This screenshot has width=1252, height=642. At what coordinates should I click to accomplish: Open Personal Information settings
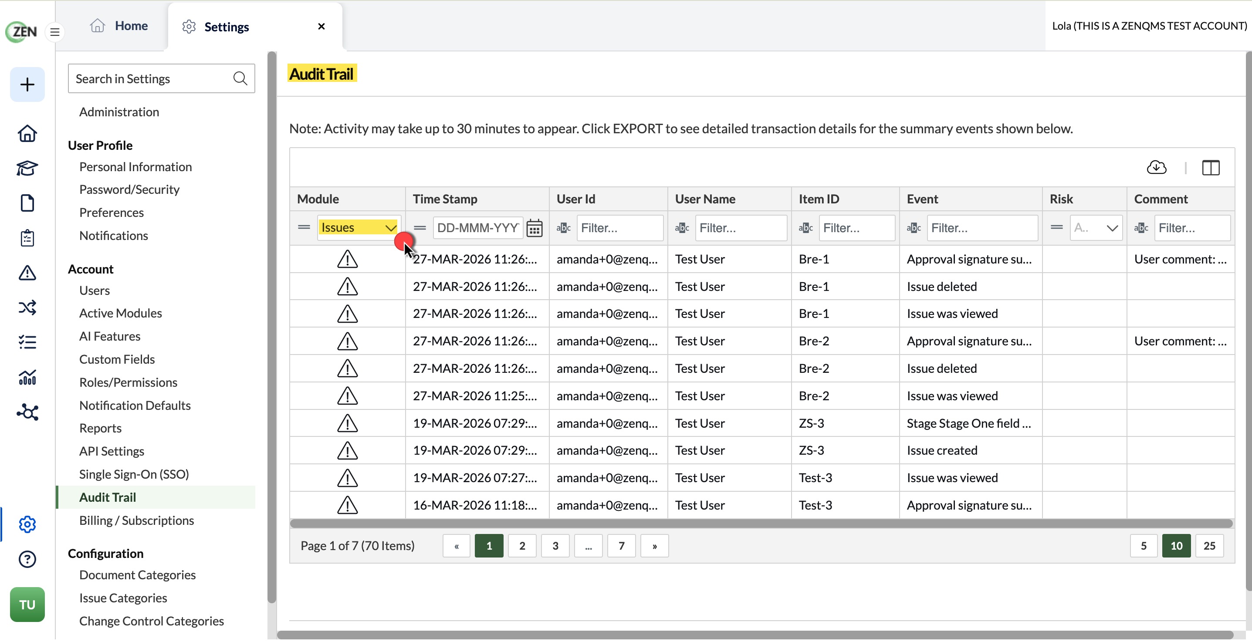click(135, 167)
